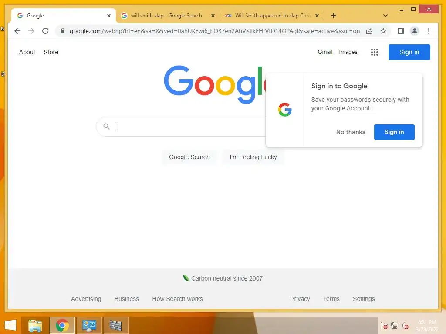This screenshot has width=446, height=334.
Task: Open a new tab with the plus button
Action: [333, 16]
